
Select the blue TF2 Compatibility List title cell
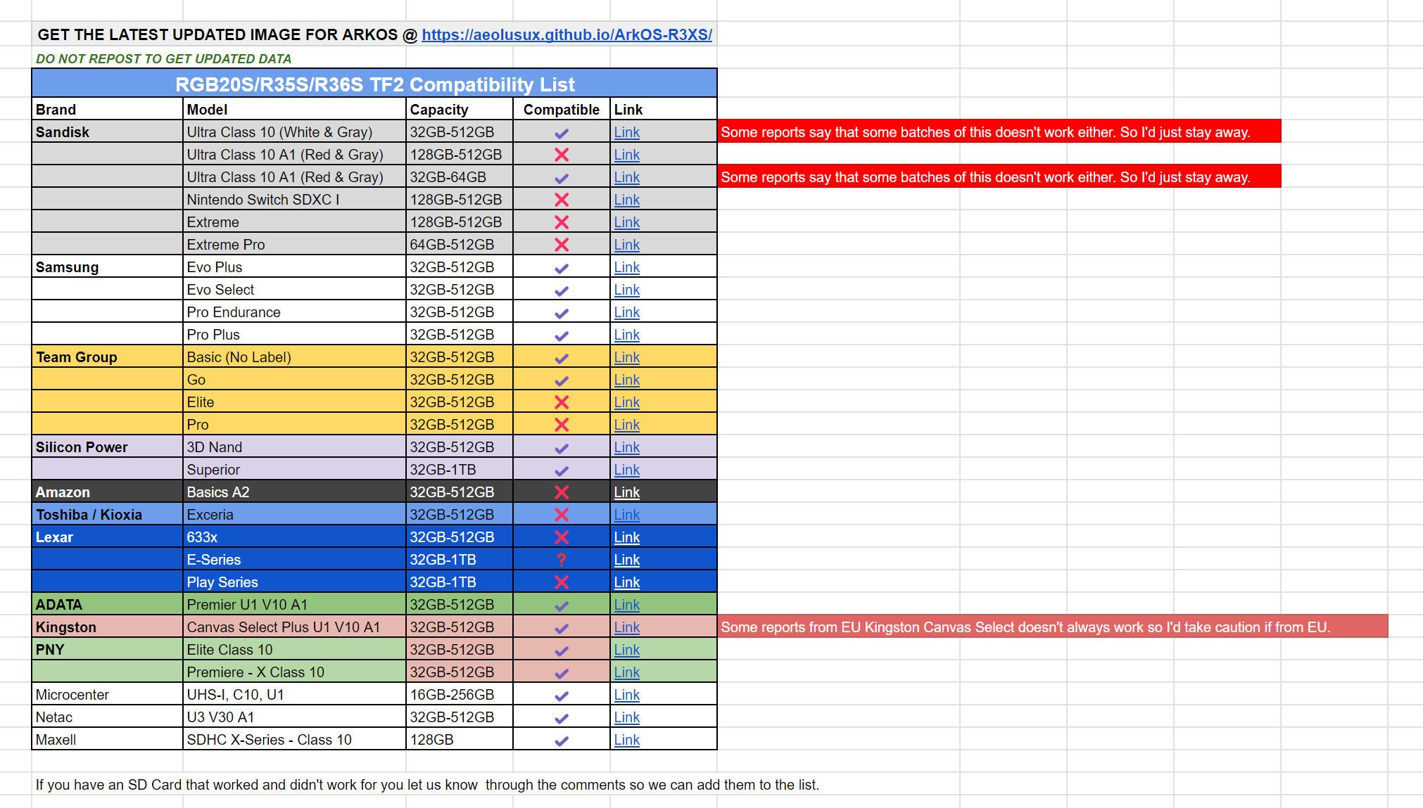374,84
